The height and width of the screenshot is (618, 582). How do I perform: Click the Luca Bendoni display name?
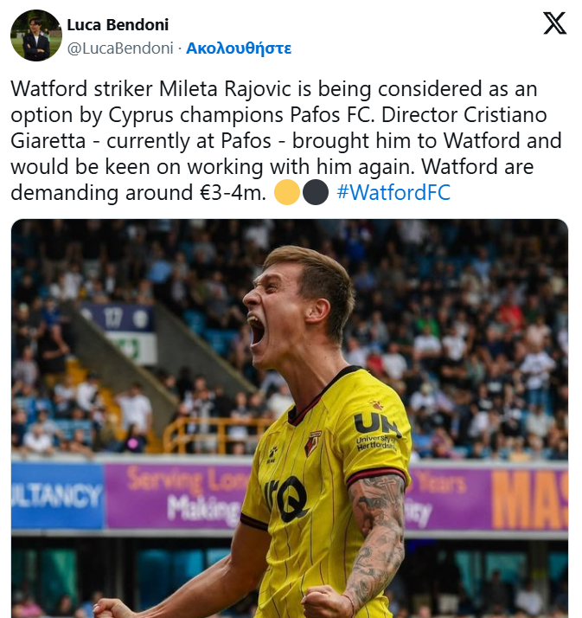pyautogui.click(x=118, y=25)
